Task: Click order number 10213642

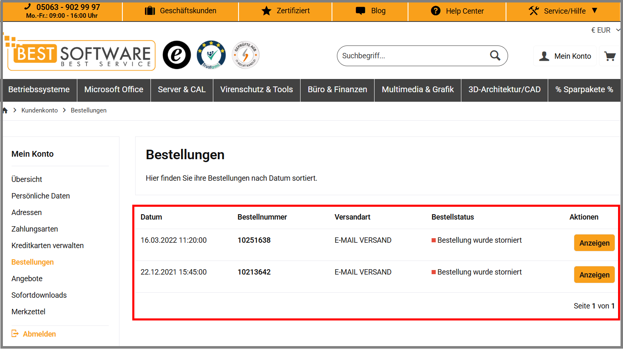Action: click(254, 272)
